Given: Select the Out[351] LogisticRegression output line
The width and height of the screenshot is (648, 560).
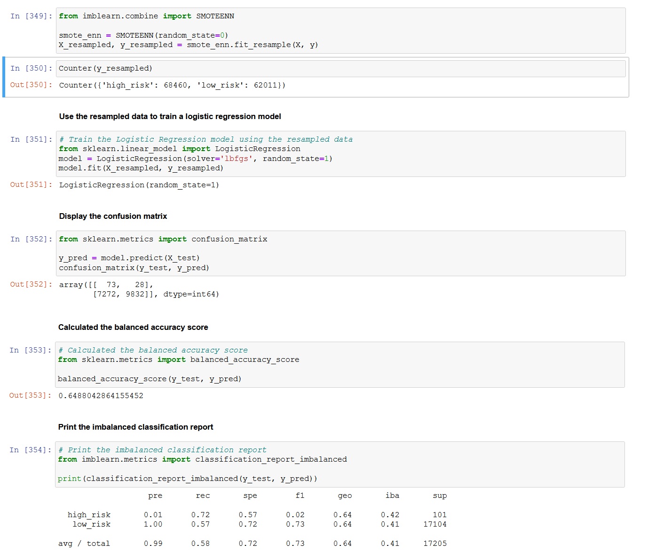Looking at the screenshot, I should click(x=139, y=185).
